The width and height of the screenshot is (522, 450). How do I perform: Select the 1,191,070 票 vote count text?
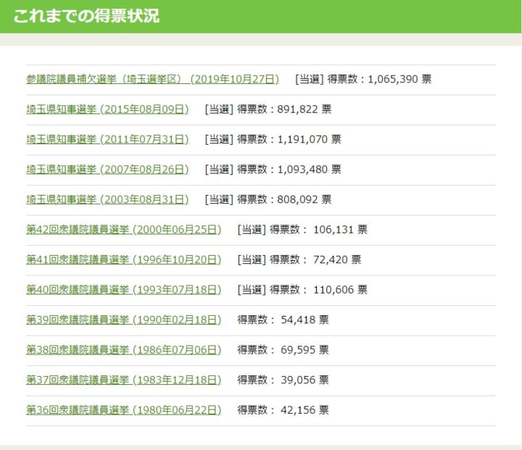click(x=309, y=139)
